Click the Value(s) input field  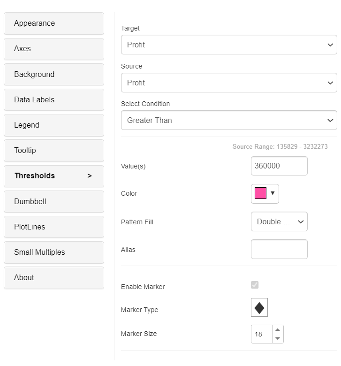279,166
